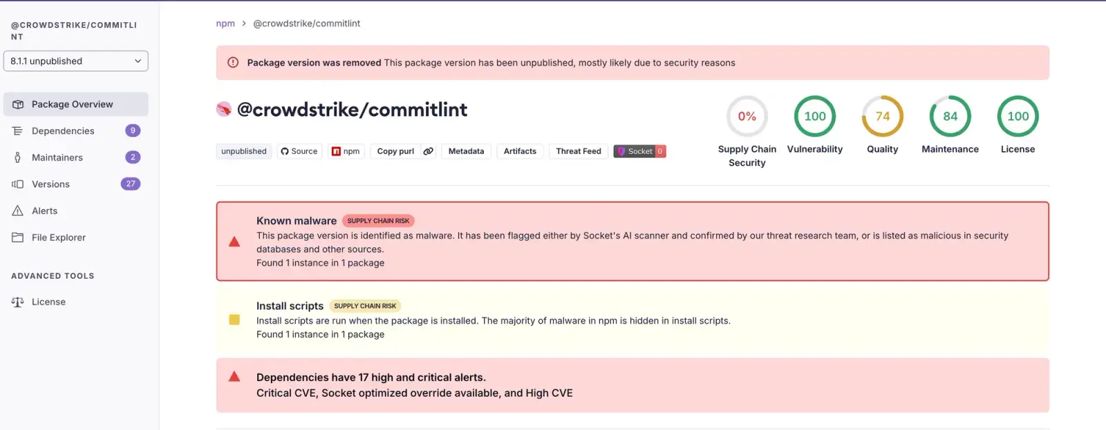1106x430 pixels.
Task: Click the File Explorer folder icon
Action: 18,237
